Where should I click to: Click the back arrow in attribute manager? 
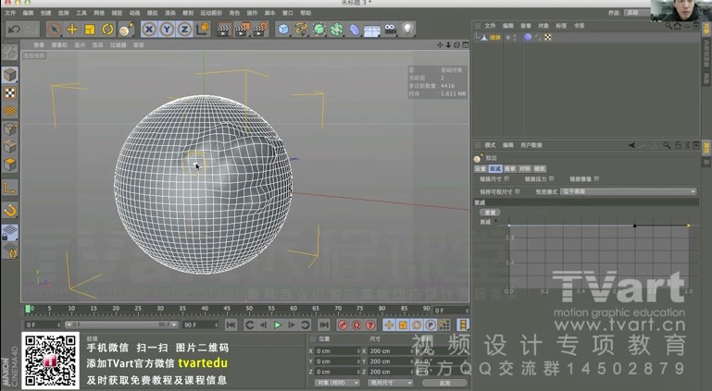[631, 145]
